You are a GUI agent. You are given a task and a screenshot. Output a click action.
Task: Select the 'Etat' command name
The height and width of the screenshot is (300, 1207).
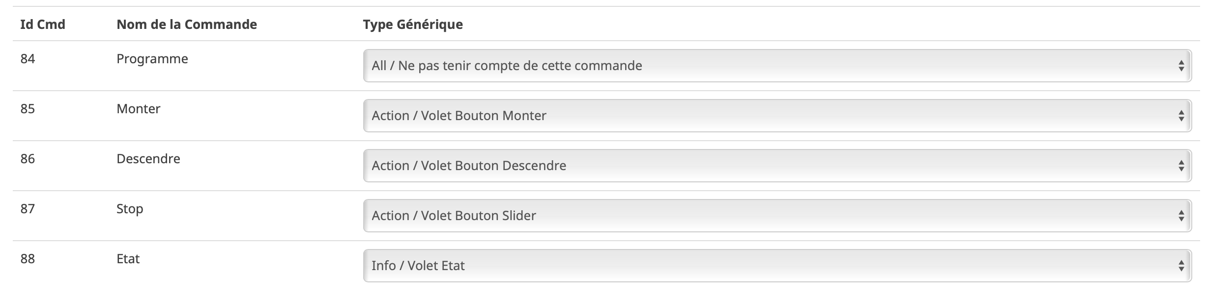coord(128,259)
